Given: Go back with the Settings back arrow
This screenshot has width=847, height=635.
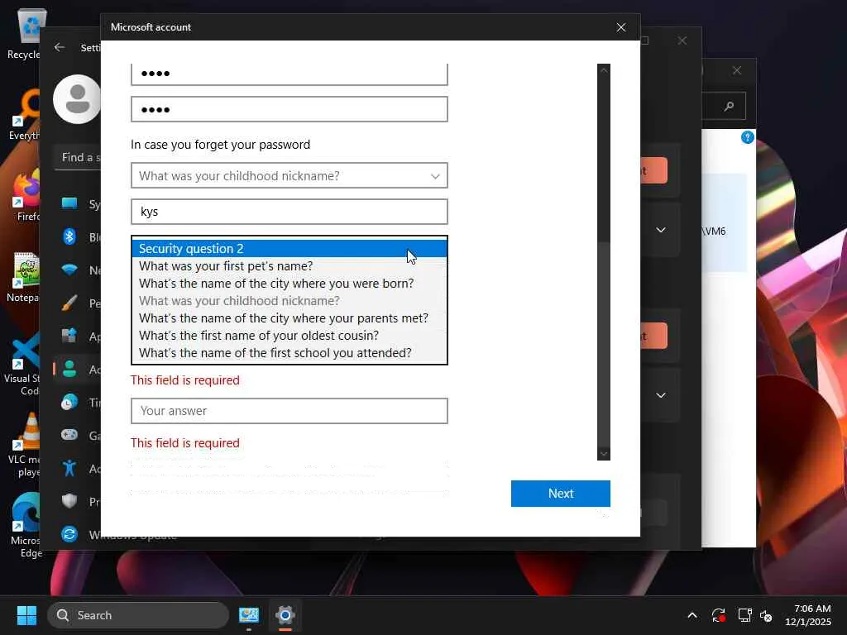Looking at the screenshot, I should 60,47.
